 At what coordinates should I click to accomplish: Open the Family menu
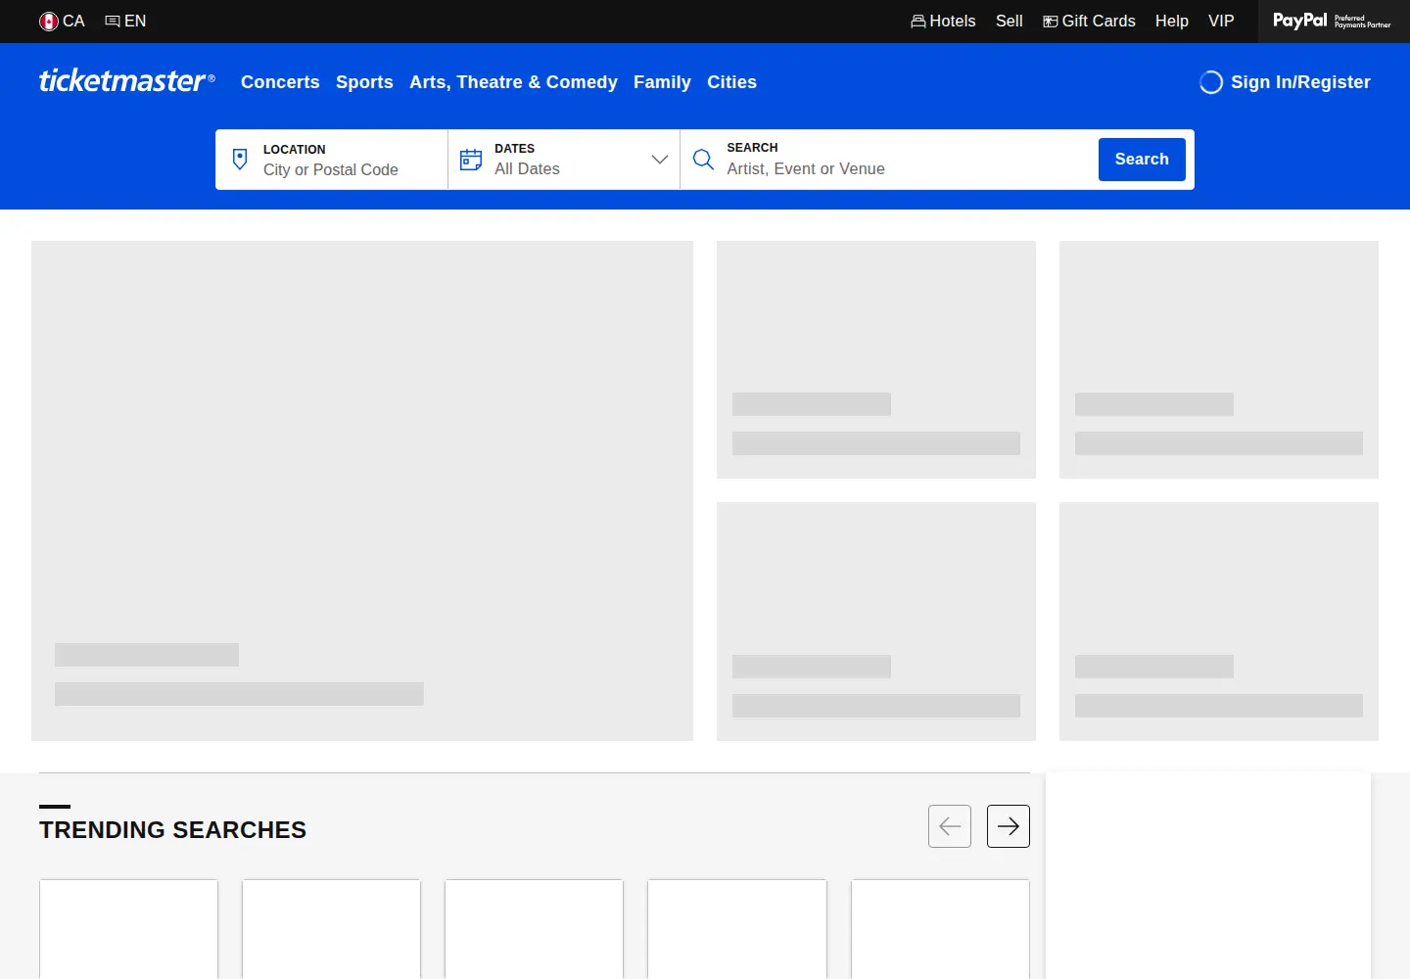(x=662, y=82)
